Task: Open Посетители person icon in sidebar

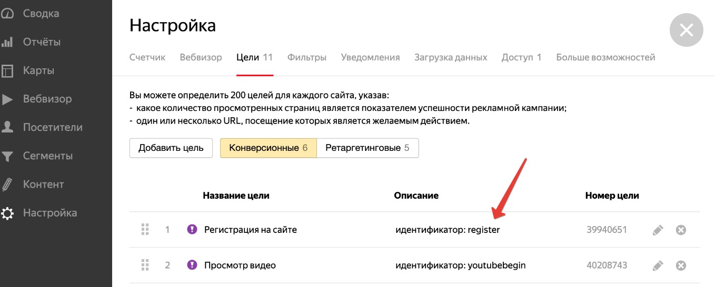Action: [7, 127]
